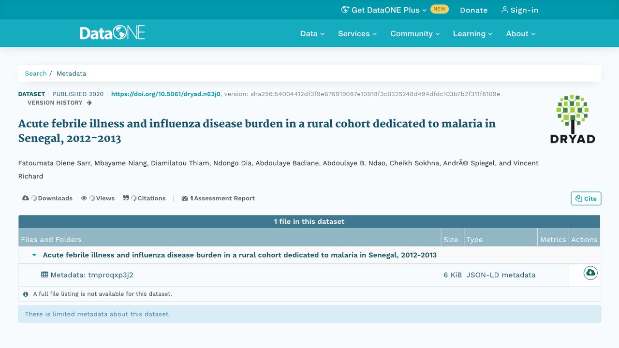Screen dimensions: 619x348
Task: Open the About menu
Action: 521,33
